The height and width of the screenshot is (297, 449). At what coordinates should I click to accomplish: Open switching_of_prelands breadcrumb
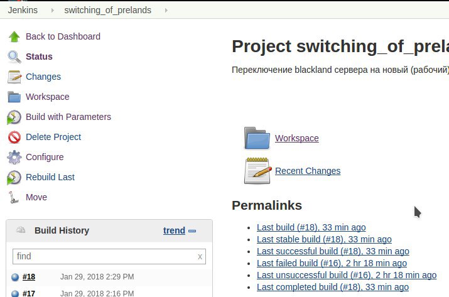click(107, 10)
